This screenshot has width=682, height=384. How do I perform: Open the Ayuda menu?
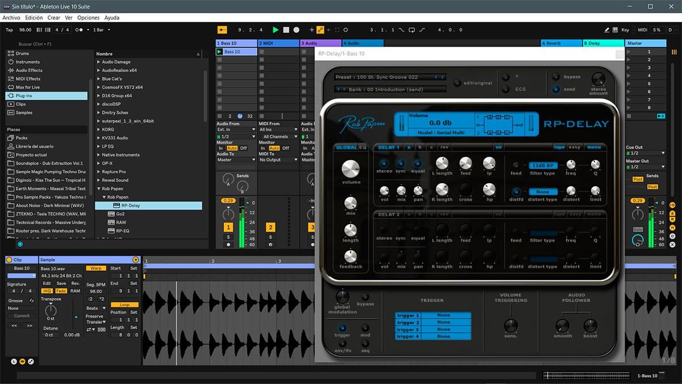click(112, 18)
